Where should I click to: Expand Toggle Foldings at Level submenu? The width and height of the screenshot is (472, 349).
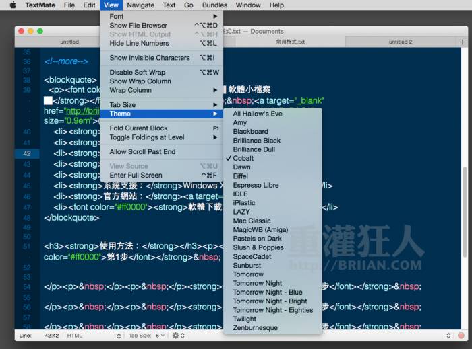(x=163, y=137)
